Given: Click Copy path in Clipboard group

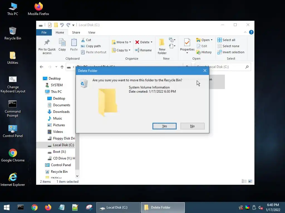Looking at the screenshot, I should click(x=91, y=46).
